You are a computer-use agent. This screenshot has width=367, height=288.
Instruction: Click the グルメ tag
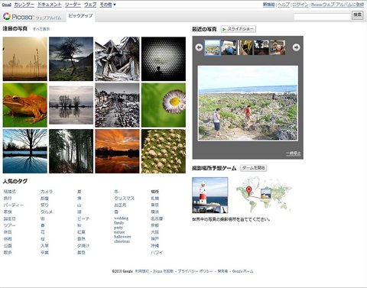47,212
